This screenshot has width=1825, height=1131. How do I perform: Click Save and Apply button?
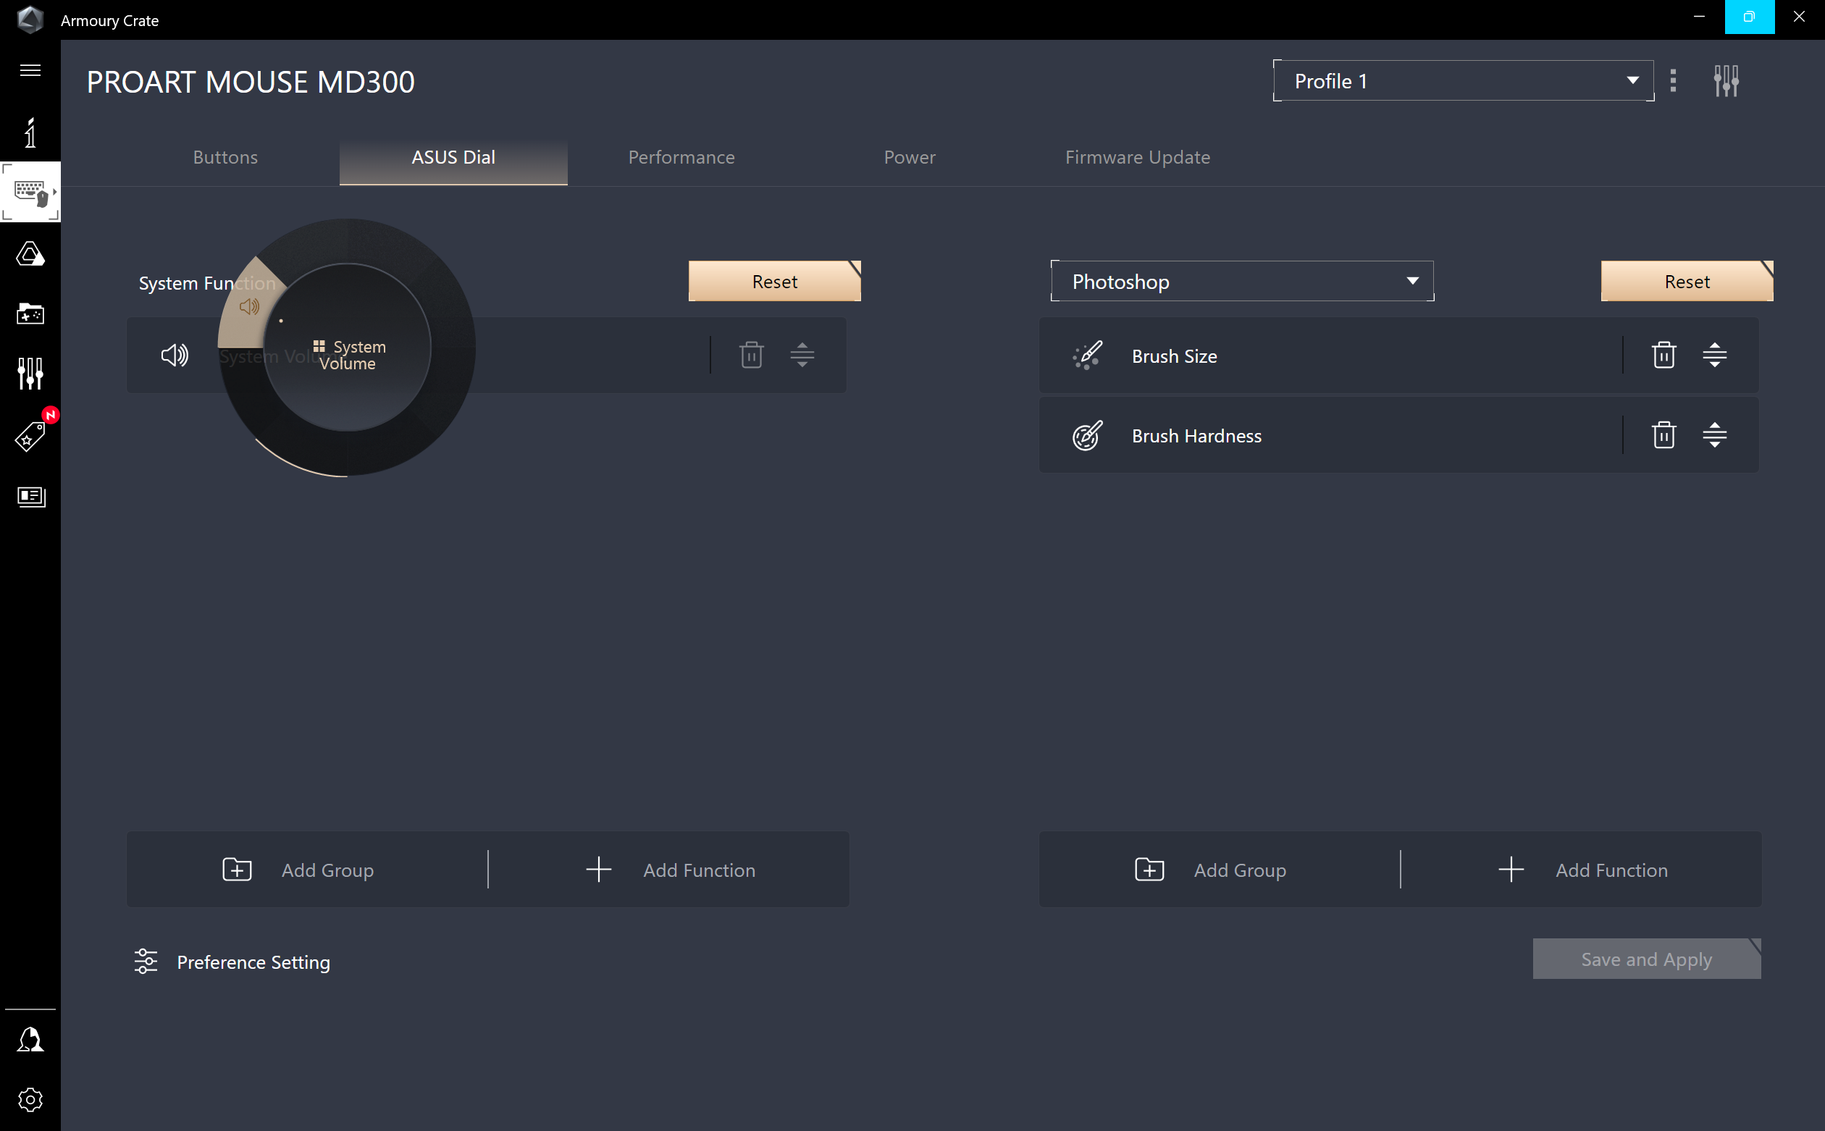click(x=1647, y=959)
